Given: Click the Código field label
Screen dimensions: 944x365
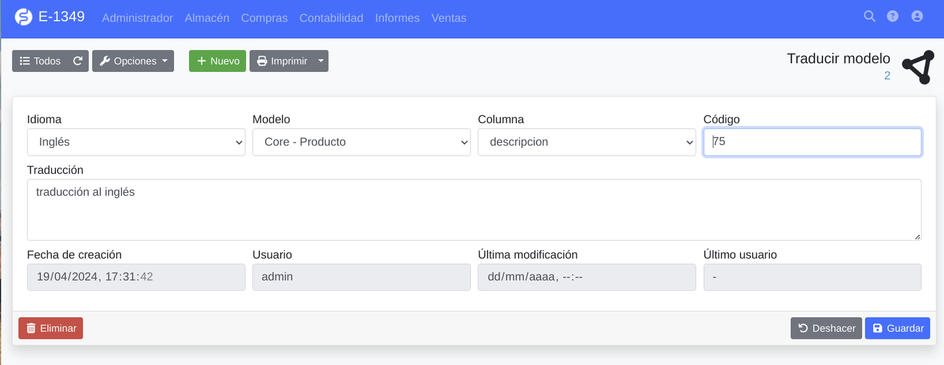Looking at the screenshot, I should coord(722,119).
